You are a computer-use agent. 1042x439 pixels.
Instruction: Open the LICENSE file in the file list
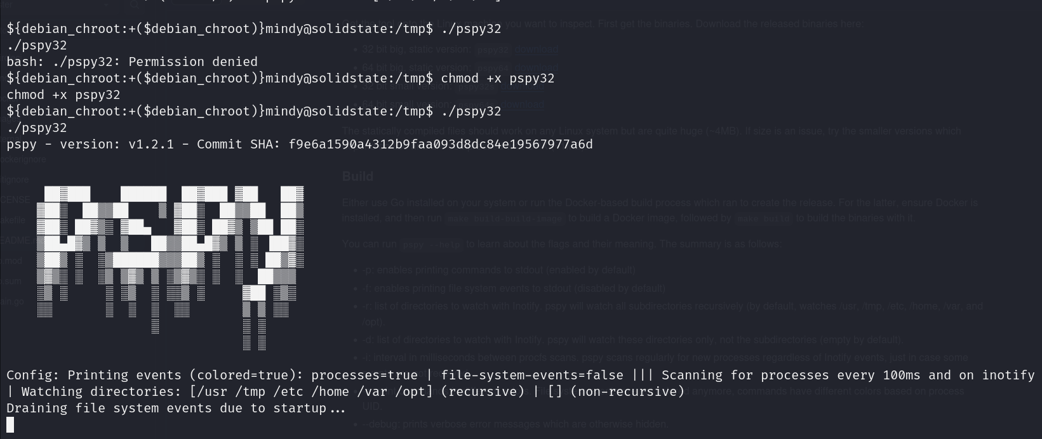15,199
